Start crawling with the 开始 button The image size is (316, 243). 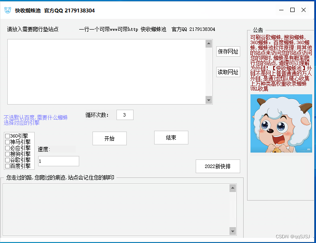click(x=110, y=138)
